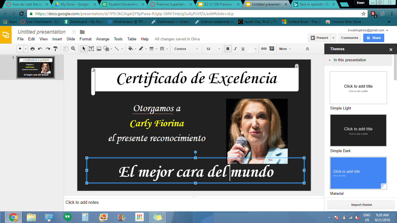Select the Paint format roller tool
Screen dimensions: 397x223
(x=56, y=49)
